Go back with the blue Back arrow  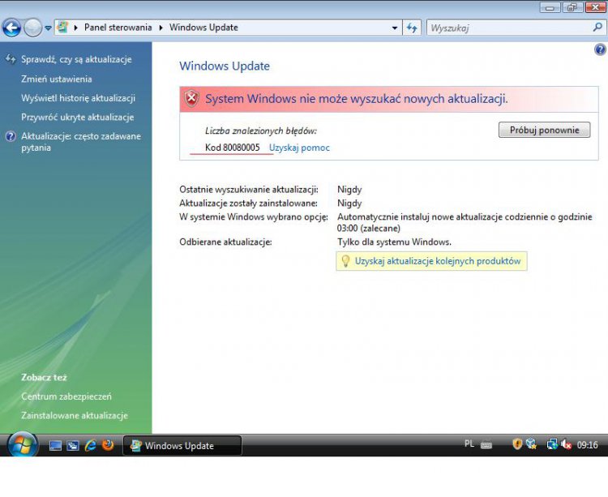point(11,28)
